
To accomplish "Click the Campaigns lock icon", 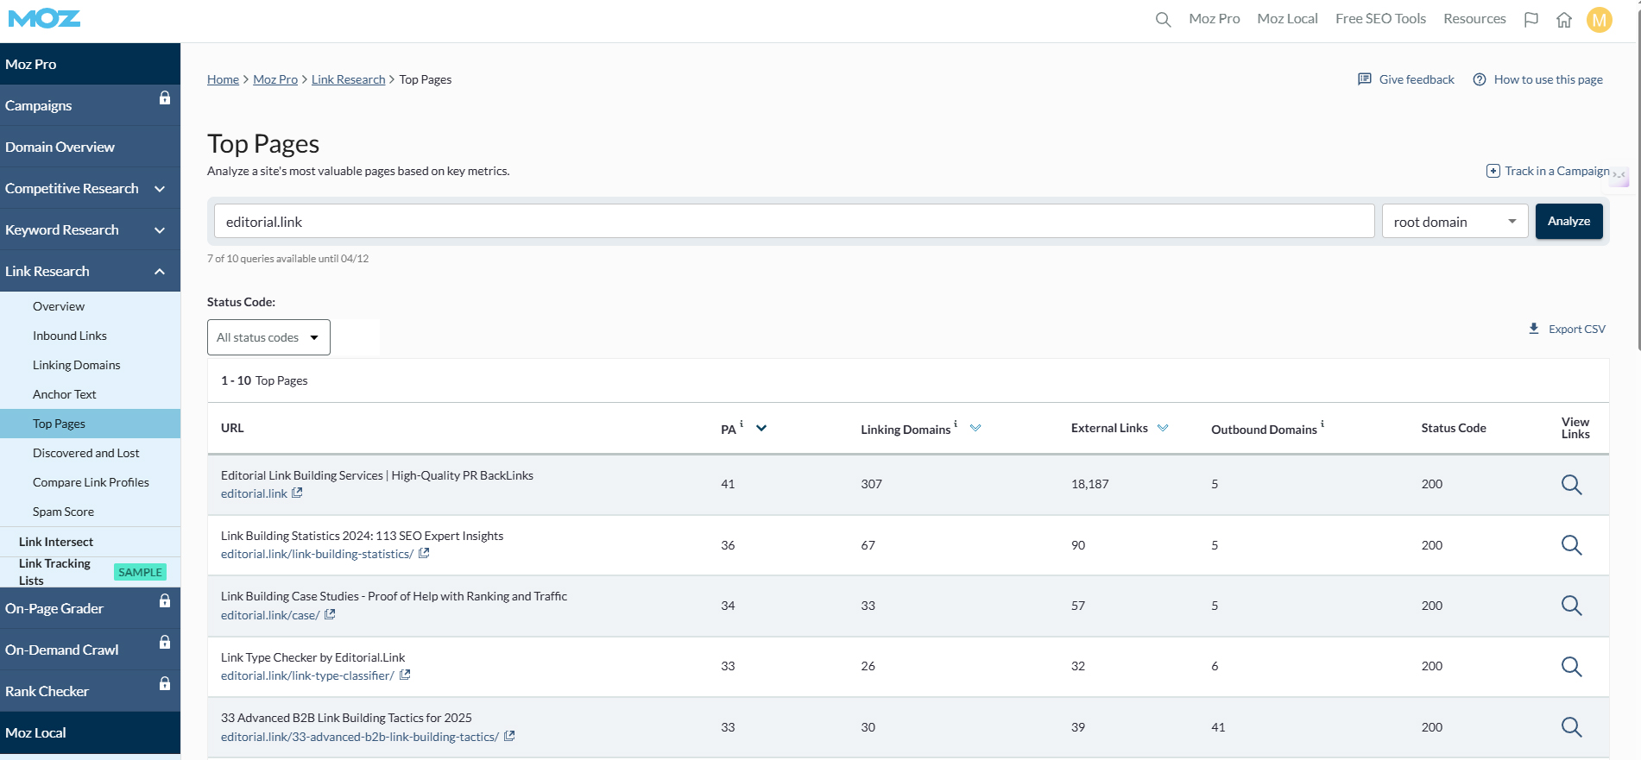I will pos(165,97).
